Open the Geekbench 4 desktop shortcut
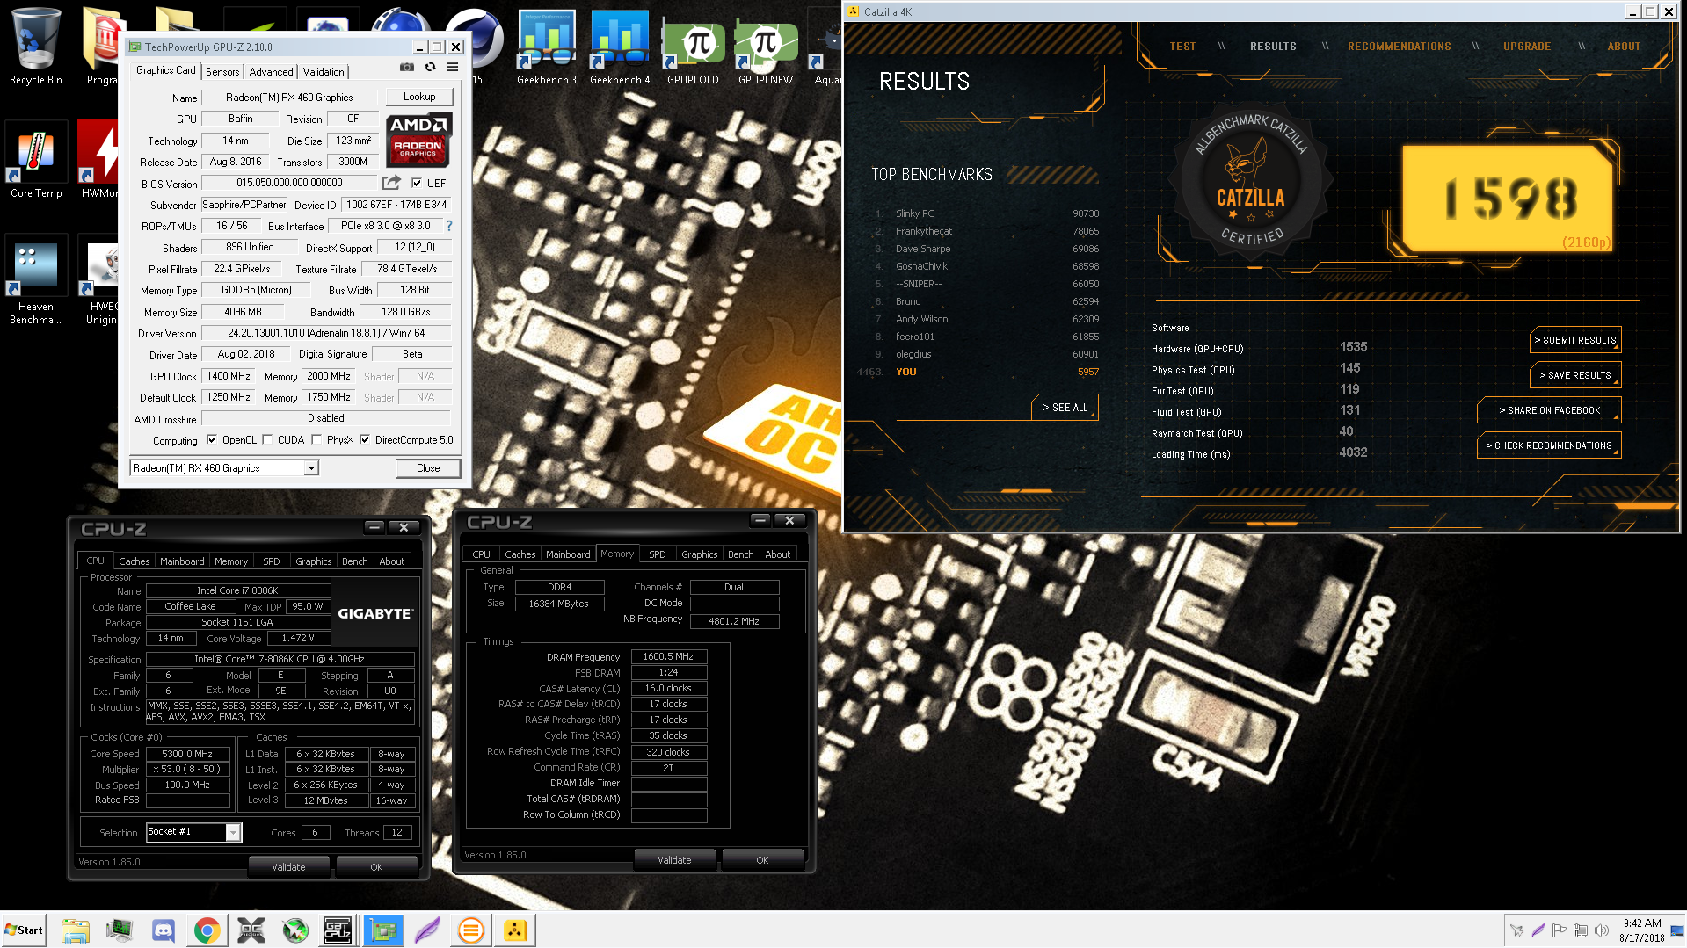This screenshot has width=1687, height=948. click(x=620, y=47)
